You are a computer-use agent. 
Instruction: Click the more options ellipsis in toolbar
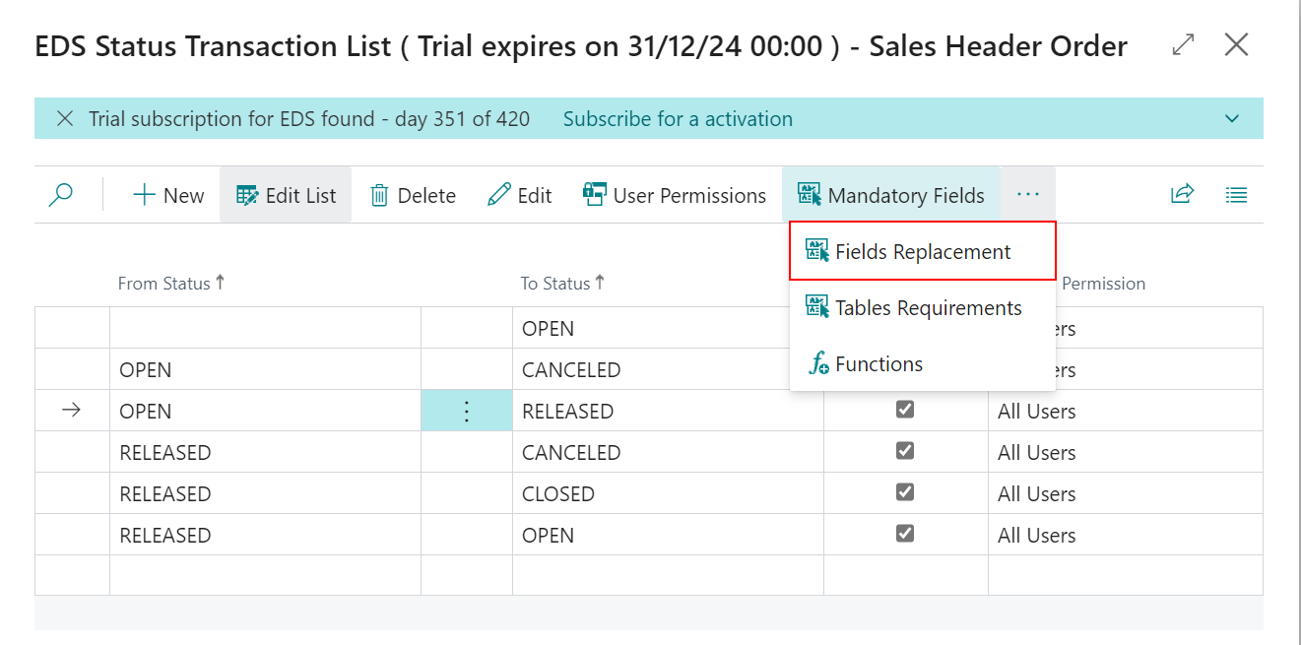(1028, 195)
